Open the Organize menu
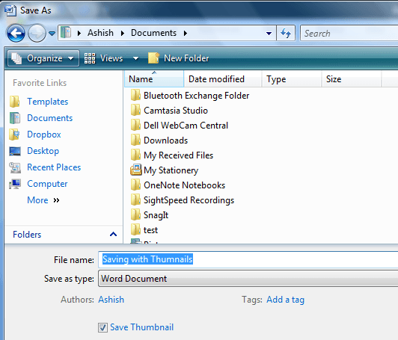The width and height of the screenshot is (398, 340). 43,58
